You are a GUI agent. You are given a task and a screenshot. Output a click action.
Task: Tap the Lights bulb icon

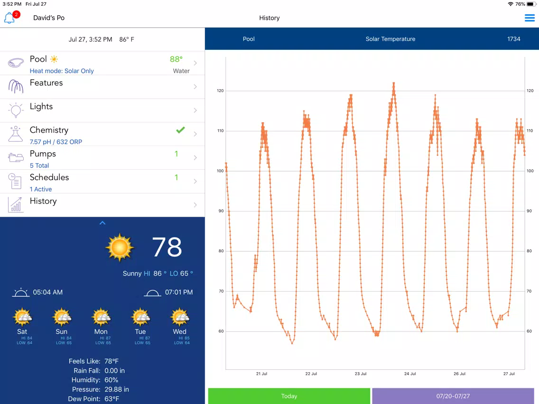point(16,110)
